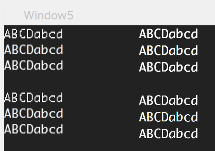This screenshot has width=215, height=151.
Task: Click the capital A in the top-left aliased sample
Action: coord(7,34)
